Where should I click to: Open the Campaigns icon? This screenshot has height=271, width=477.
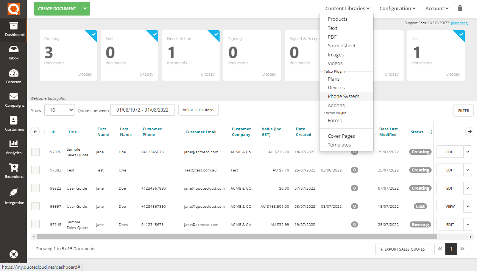(x=14, y=99)
